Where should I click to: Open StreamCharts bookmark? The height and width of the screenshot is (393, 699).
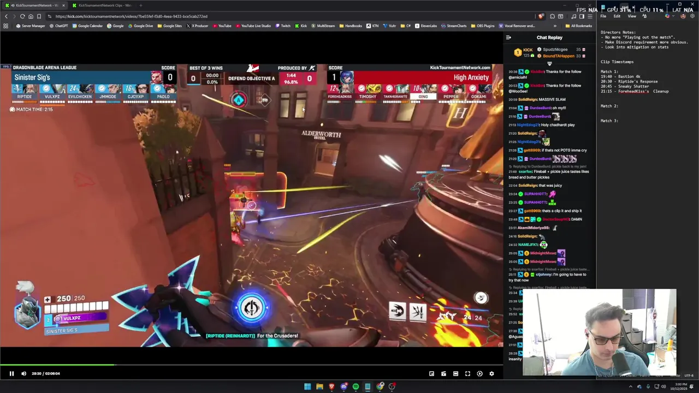pos(454,26)
